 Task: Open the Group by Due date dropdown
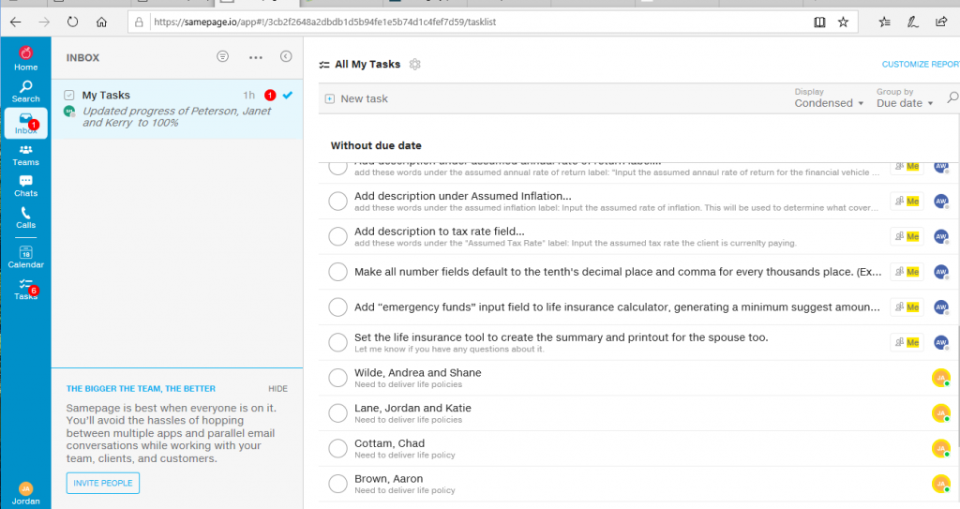tap(905, 103)
